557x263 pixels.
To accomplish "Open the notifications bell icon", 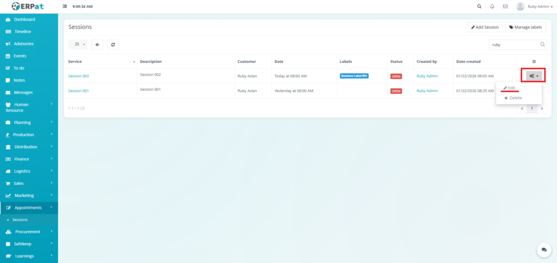I will coord(492,7).
